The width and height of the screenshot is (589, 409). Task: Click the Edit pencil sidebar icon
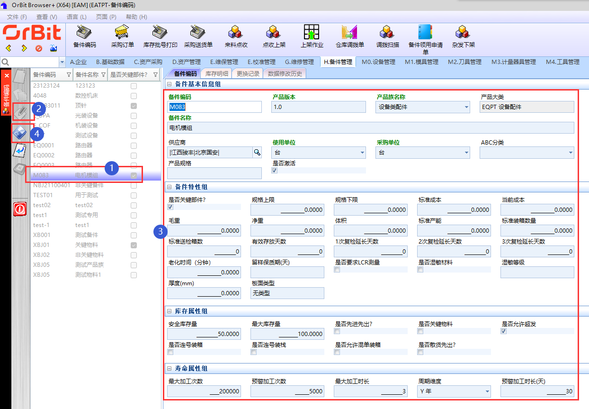tap(19, 112)
